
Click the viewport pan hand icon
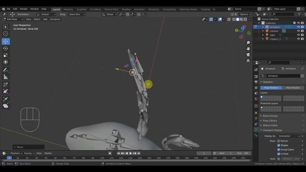tap(248, 49)
